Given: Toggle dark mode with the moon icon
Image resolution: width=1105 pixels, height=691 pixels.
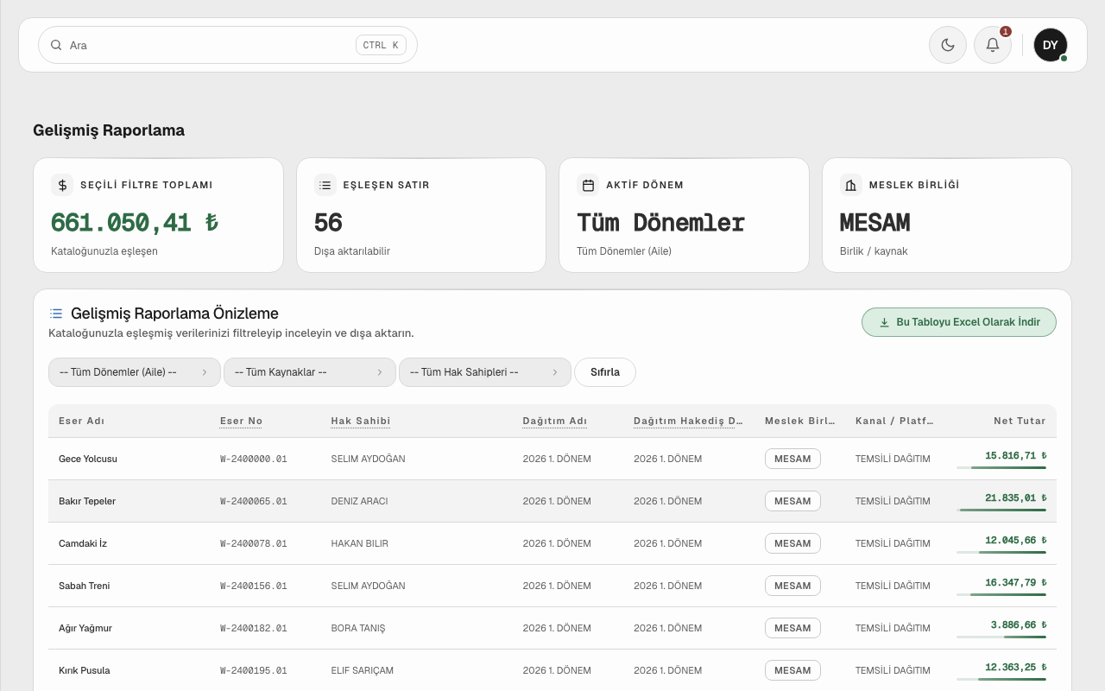Looking at the screenshot, I should 948,45.
